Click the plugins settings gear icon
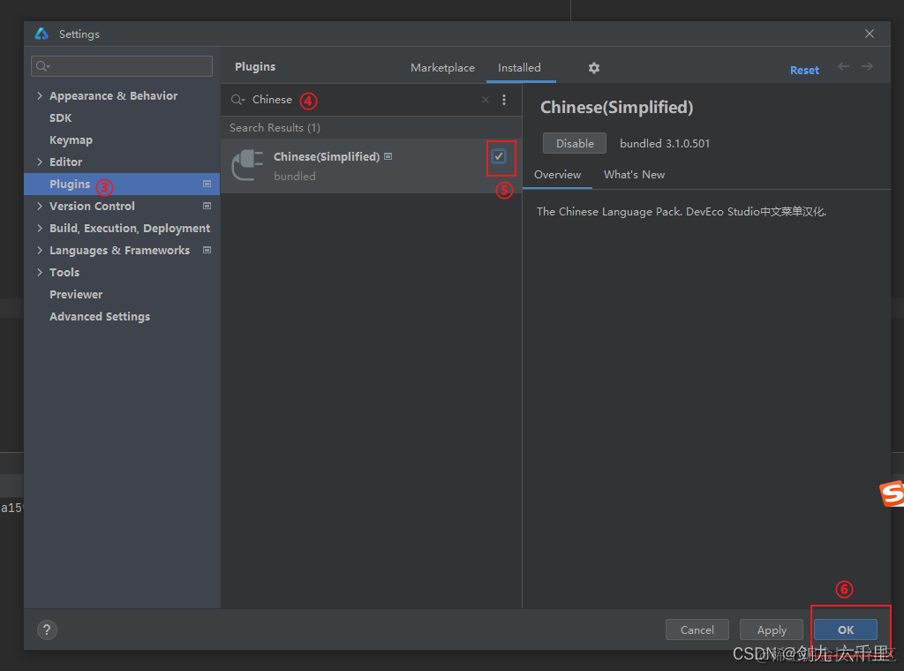The image size is (904, 671). 594,68
